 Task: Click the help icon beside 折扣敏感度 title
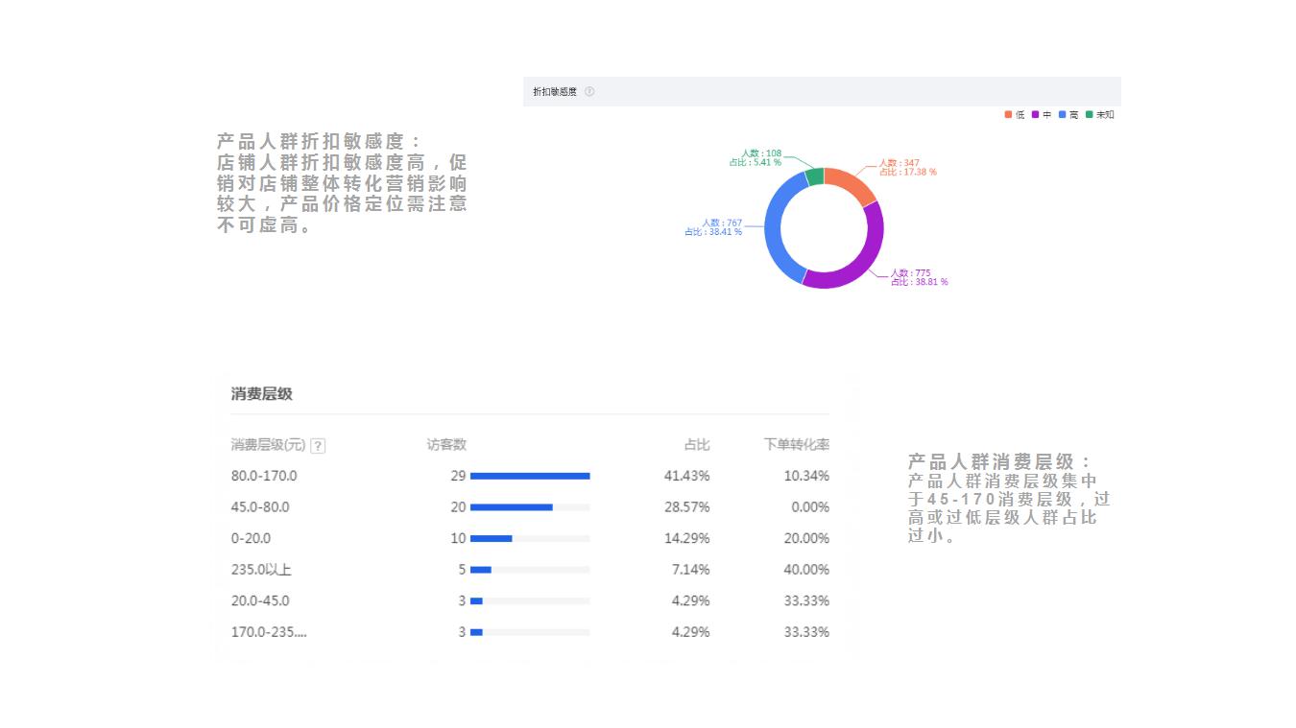(589, 92)
